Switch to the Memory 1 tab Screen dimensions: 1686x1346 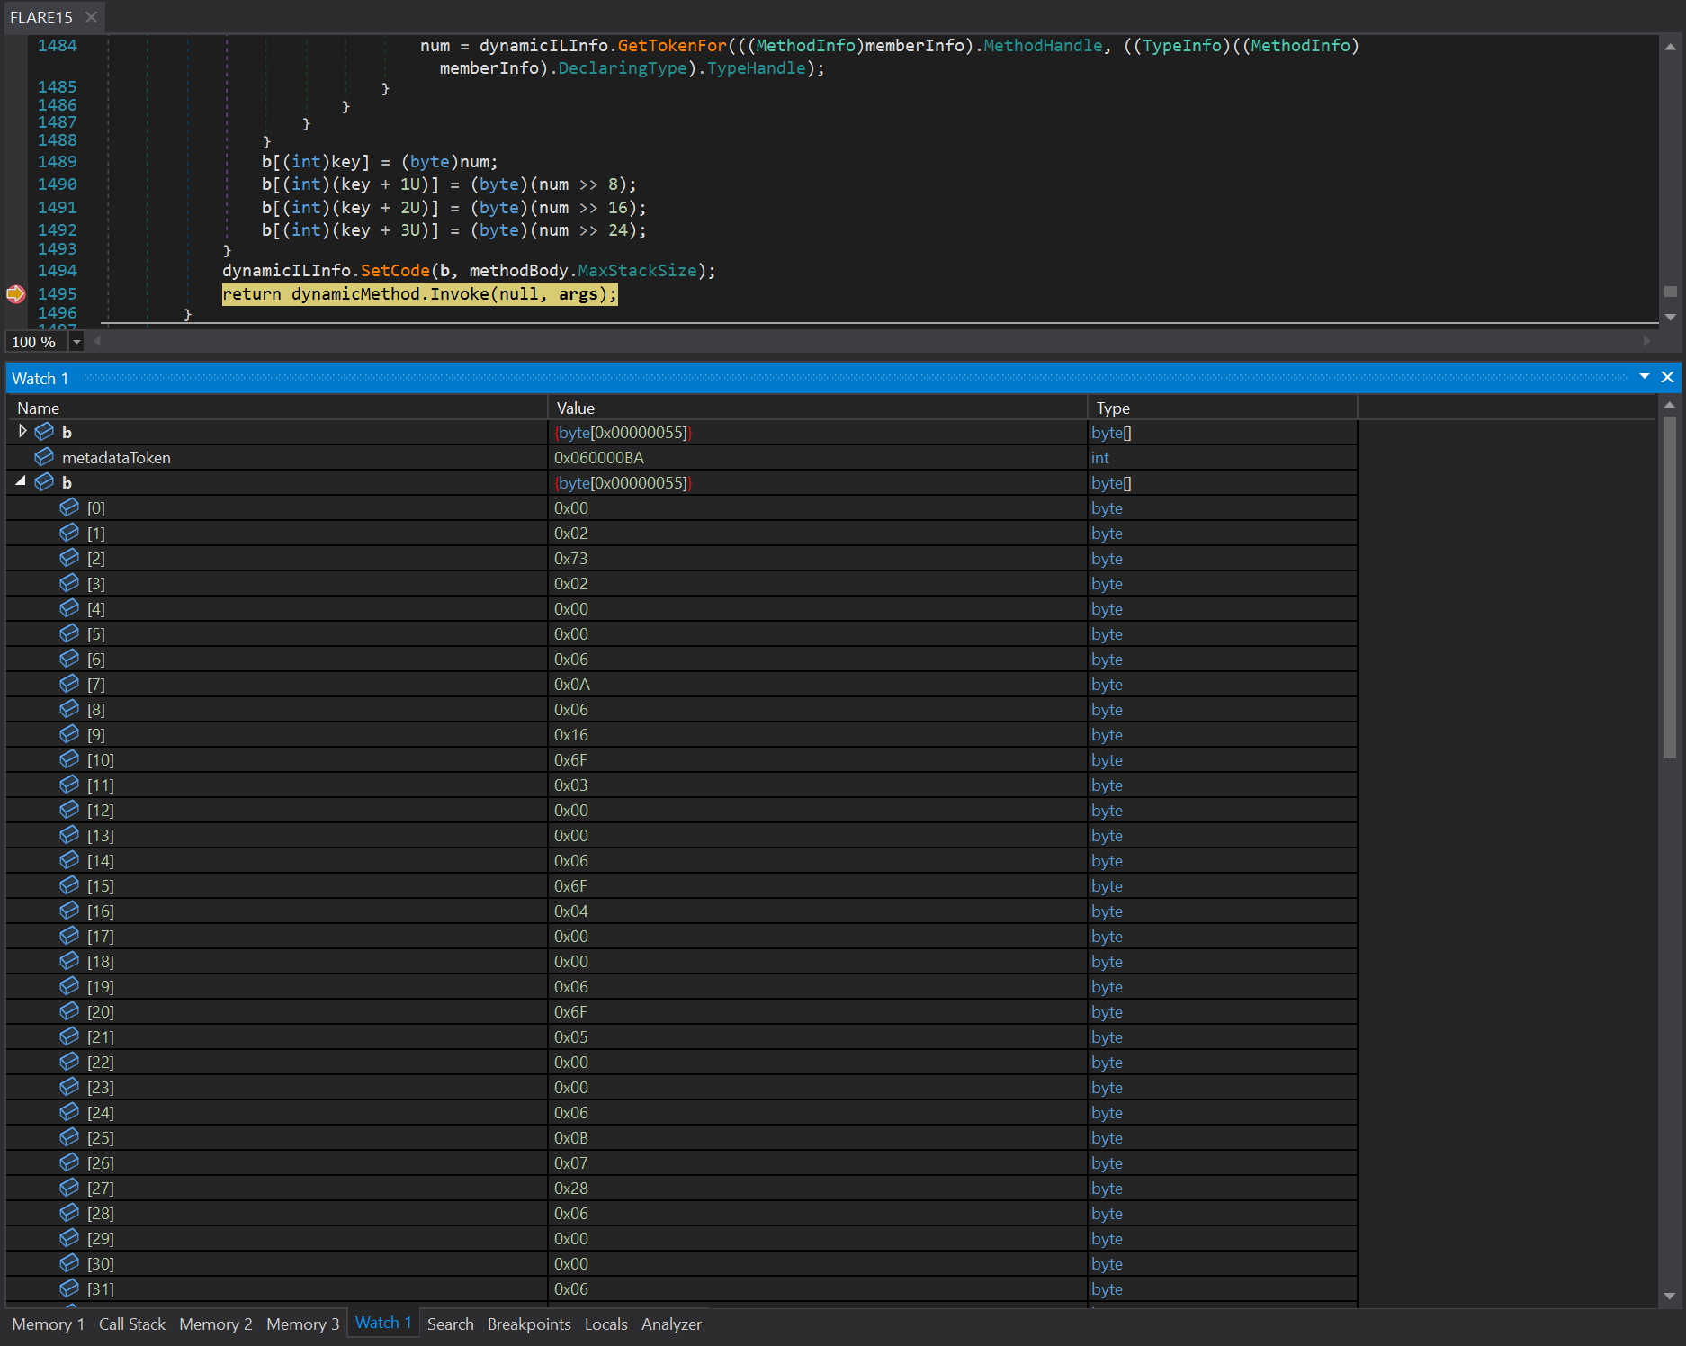pyautogui.click(x=48, y=1324)
